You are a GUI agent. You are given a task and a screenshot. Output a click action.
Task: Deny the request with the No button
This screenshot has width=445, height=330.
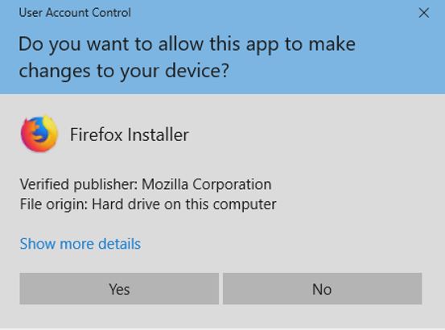pos(322,289)
